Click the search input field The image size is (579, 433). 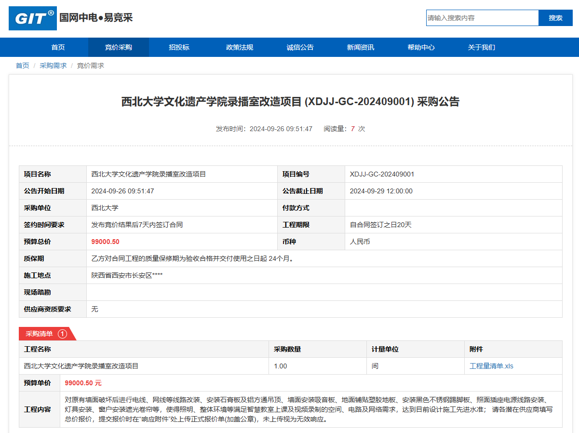pos(482,18)
